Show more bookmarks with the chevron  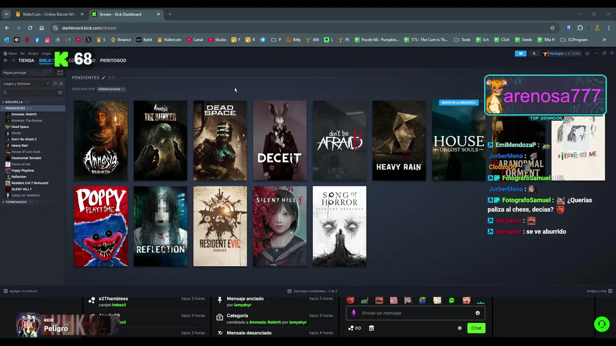point(604,40)
